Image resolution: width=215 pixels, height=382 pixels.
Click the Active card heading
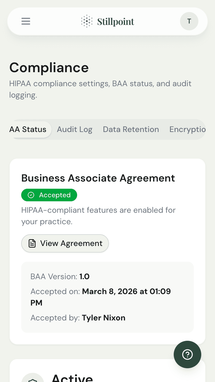[72, 378]
